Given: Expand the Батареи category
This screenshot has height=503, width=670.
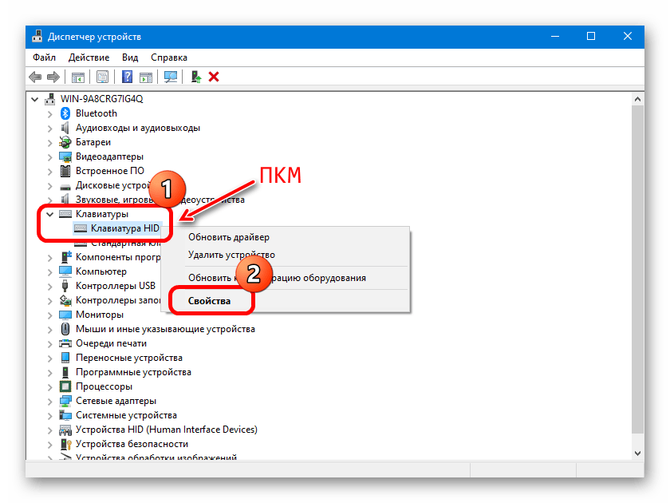Looking at the screenshot, I should coord(50,142).
